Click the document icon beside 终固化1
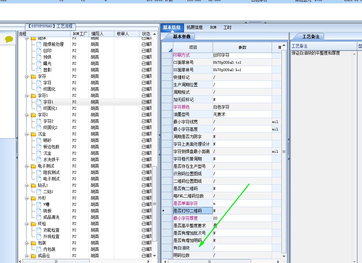Viewport: 362px width, 263px height. coord(39,108)
